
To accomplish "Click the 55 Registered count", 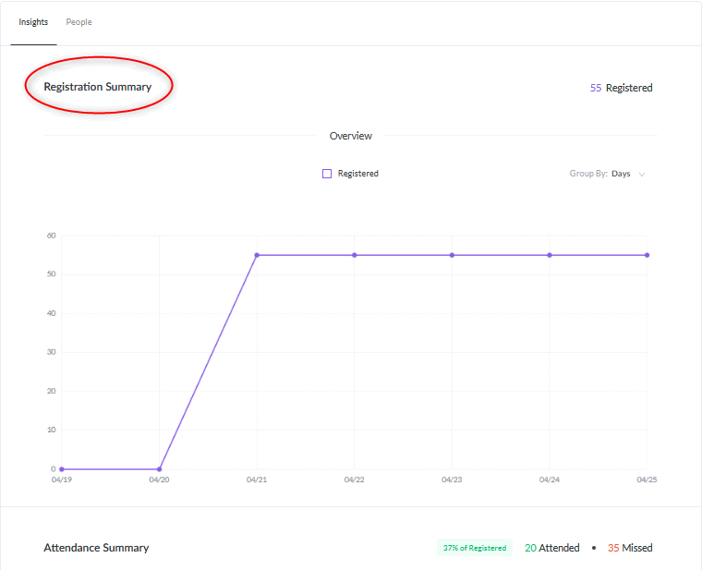I will (x=621, y=88).
